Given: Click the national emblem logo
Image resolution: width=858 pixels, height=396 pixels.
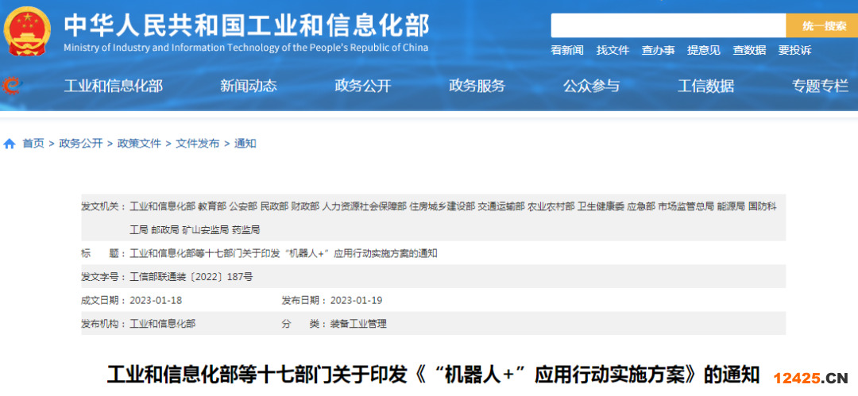Looking at the screenshot, I should (26, 32).
